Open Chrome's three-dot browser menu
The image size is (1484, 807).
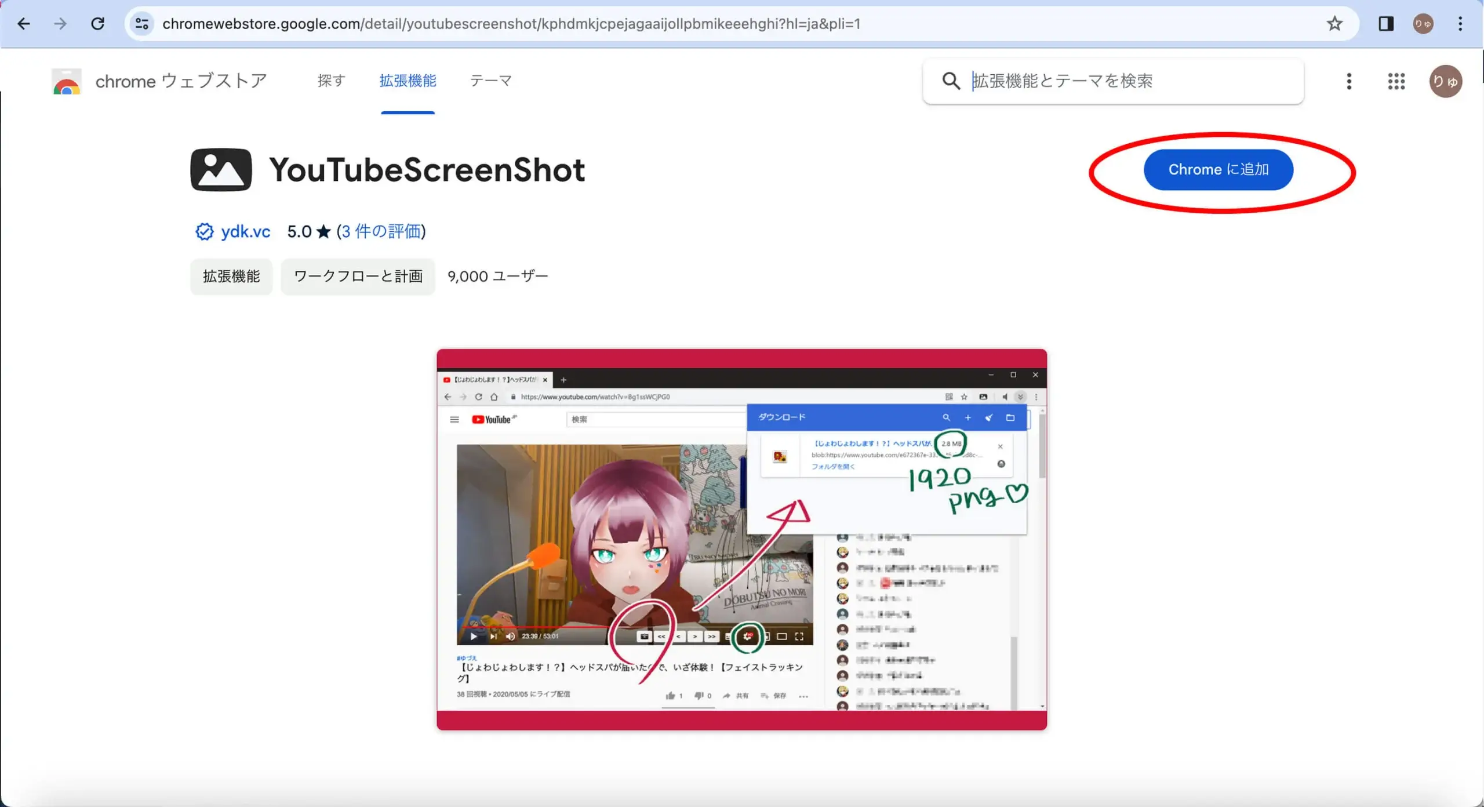pos(1460,24)
